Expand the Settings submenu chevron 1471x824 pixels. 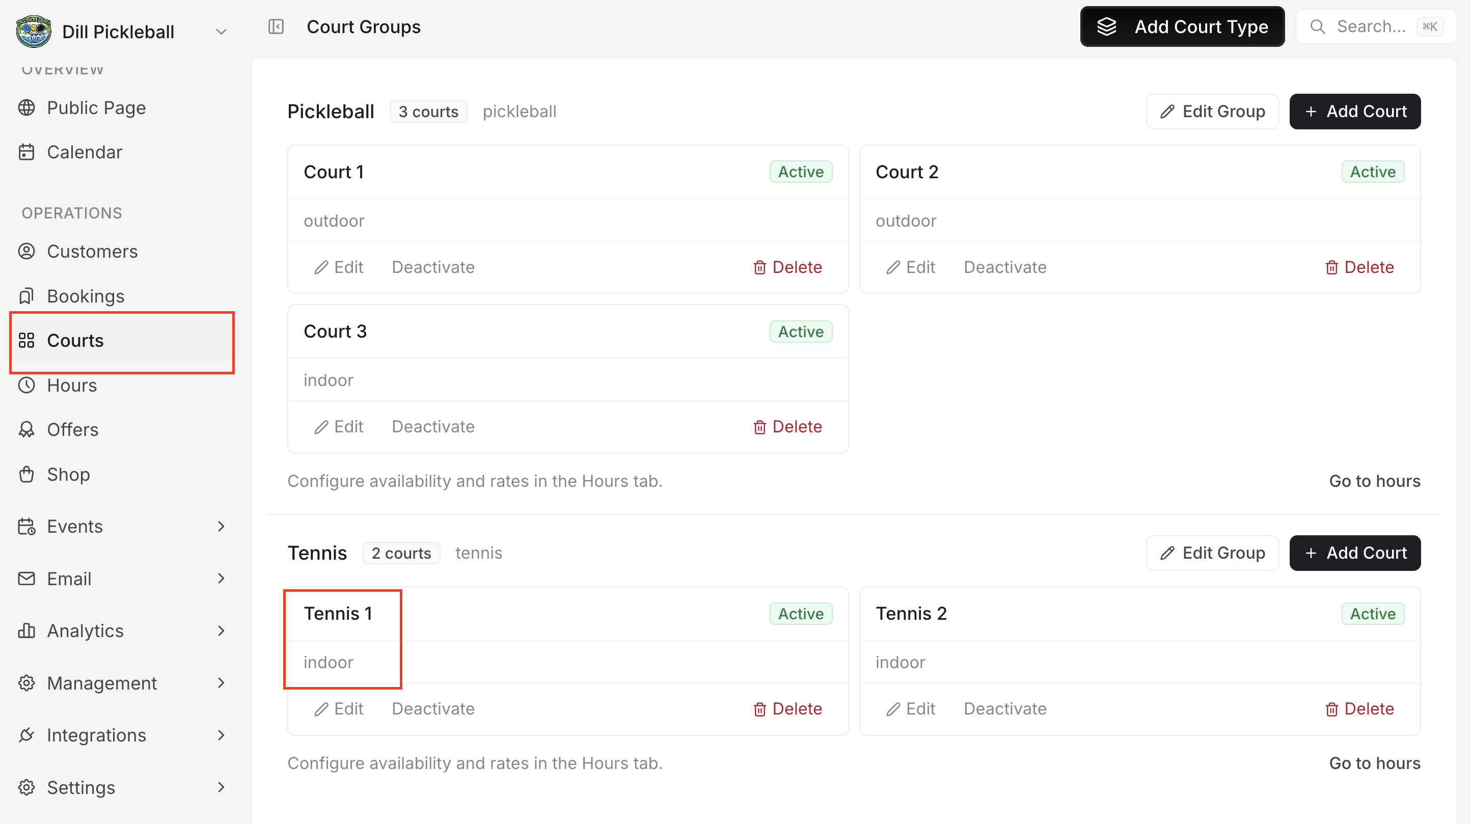coord(221,787)
